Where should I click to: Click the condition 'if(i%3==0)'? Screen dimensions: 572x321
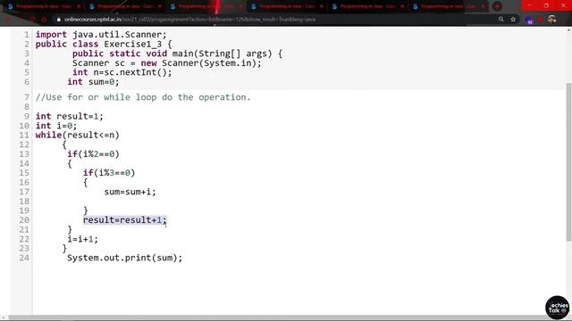tap(109, 173)
